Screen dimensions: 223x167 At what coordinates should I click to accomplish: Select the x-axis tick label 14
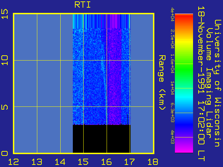pyautogui.click(x=60, y=162)
